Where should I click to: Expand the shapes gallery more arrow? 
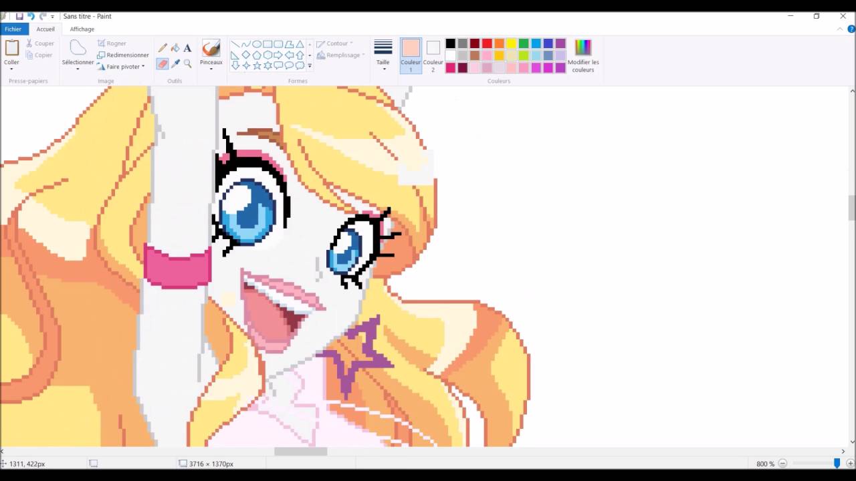tap(309, 65)
